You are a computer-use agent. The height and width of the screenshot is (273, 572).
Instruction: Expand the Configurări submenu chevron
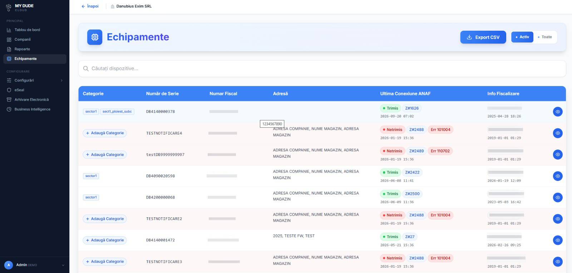point(61,81)
